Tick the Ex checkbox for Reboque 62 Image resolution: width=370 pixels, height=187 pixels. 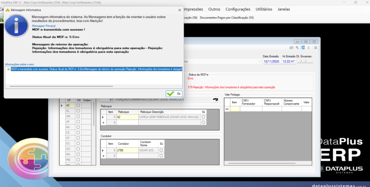tap(203, 117)
